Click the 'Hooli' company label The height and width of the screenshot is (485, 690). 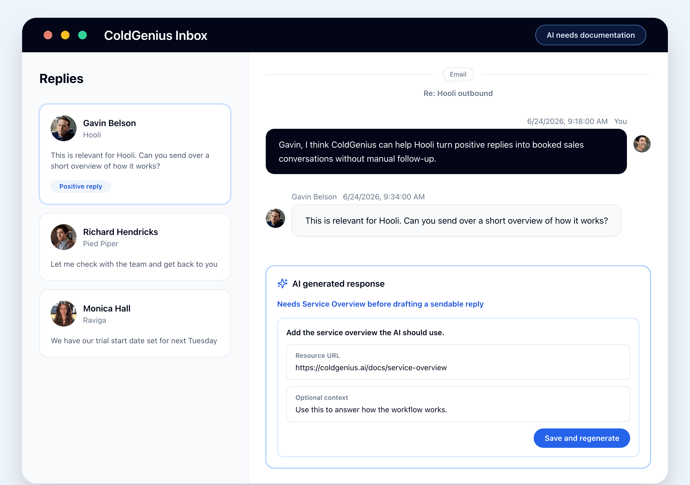[92, 135]
